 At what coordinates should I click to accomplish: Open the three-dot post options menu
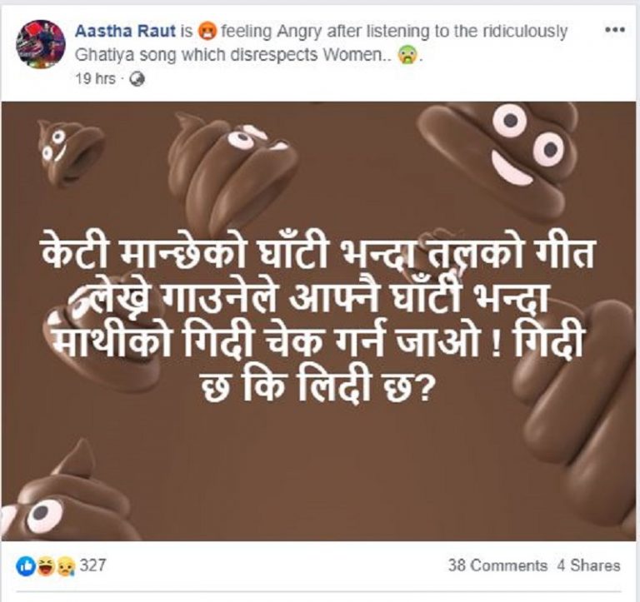[614, 31]
